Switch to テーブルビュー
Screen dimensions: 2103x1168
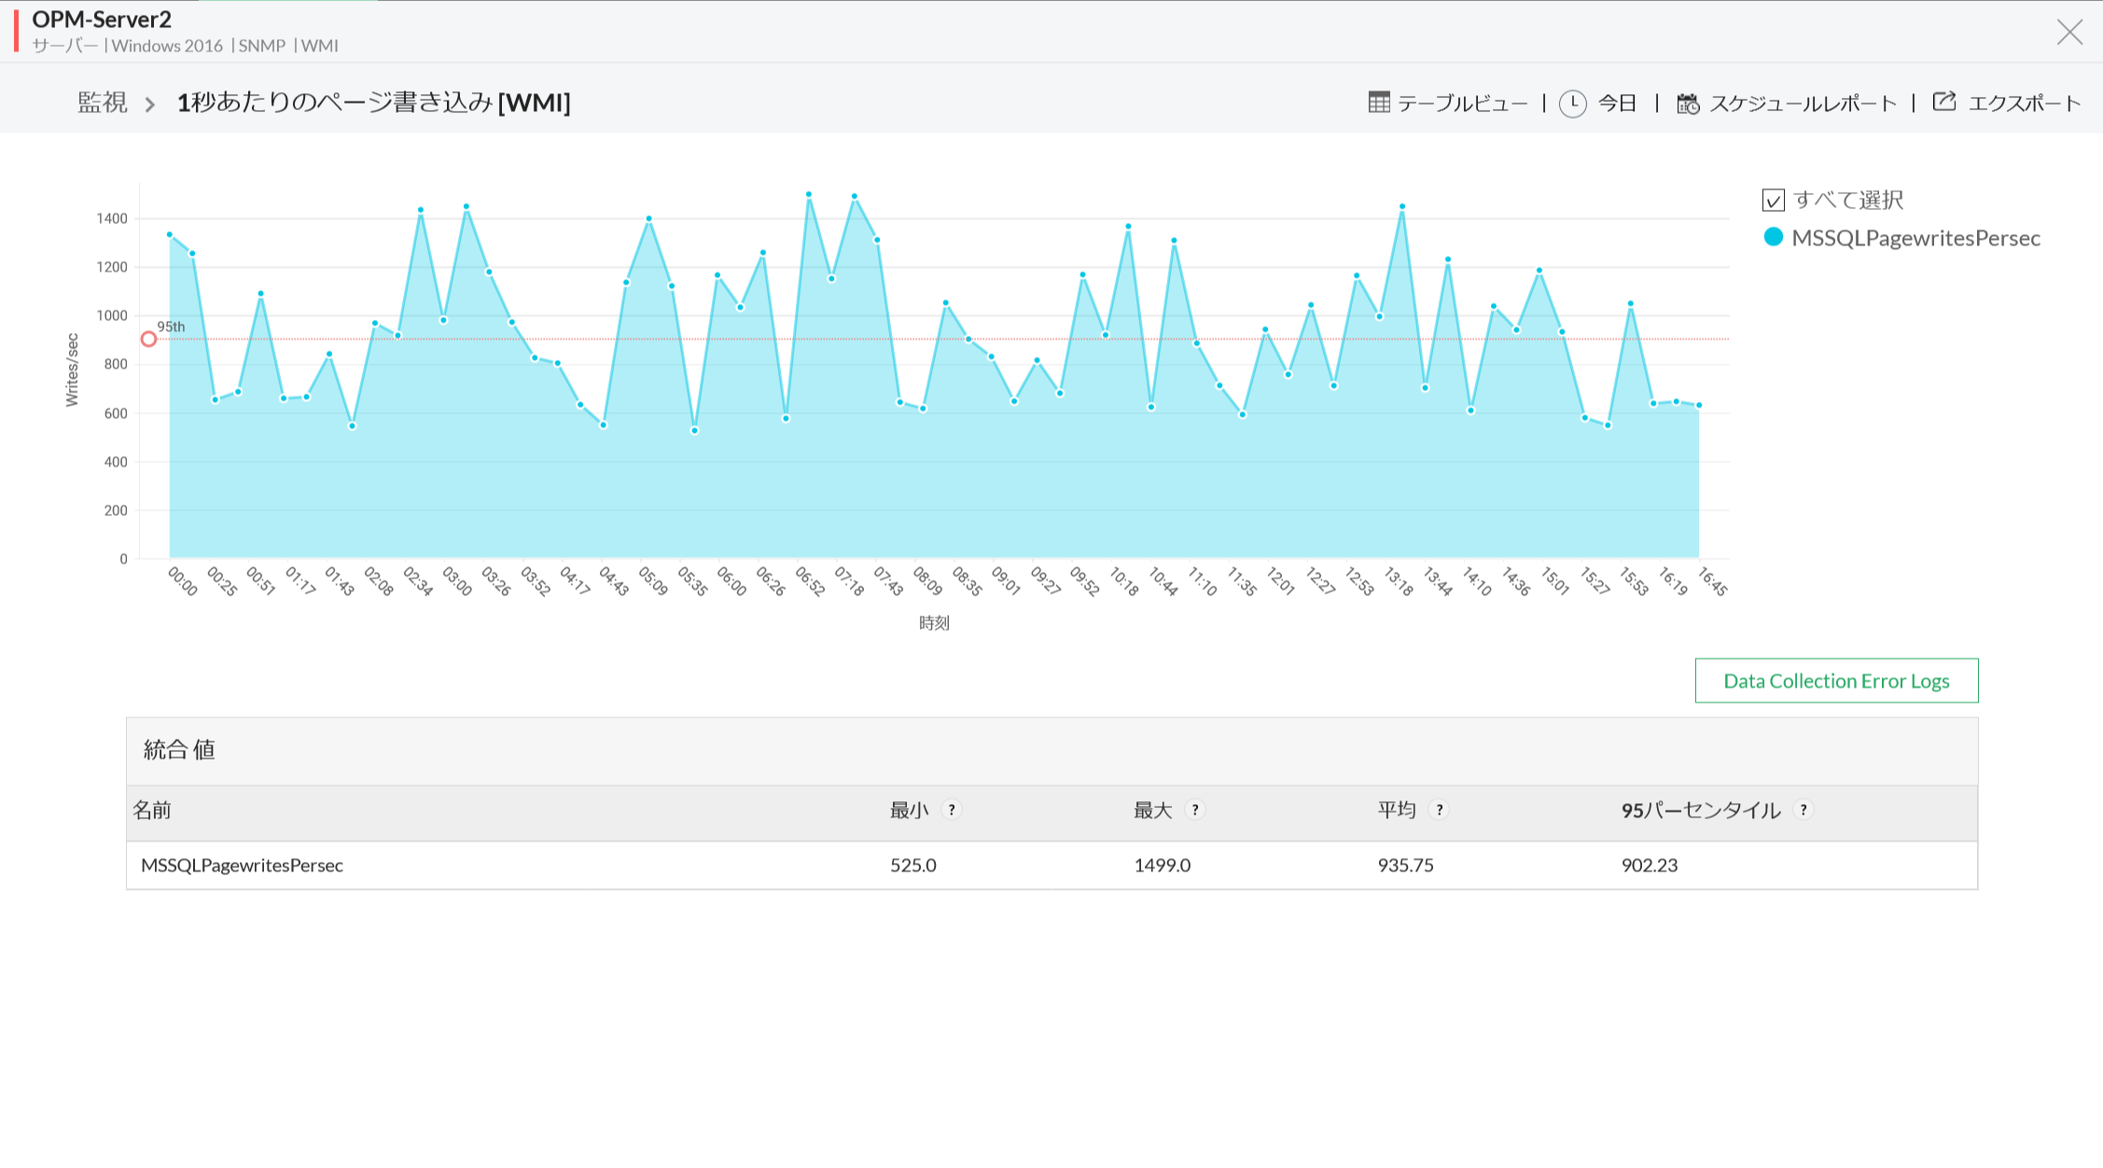point(1462,104)
